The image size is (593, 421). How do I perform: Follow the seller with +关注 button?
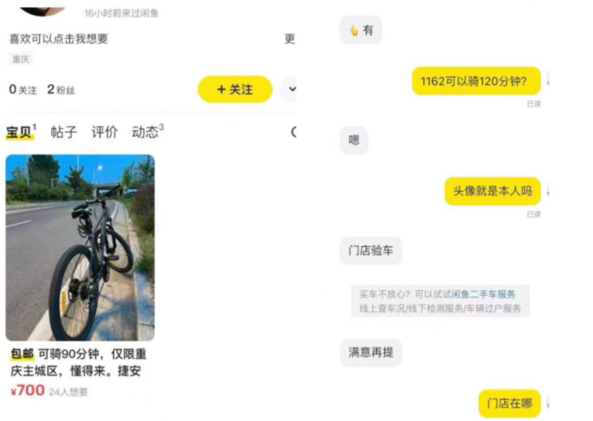(x=235, y=90)
